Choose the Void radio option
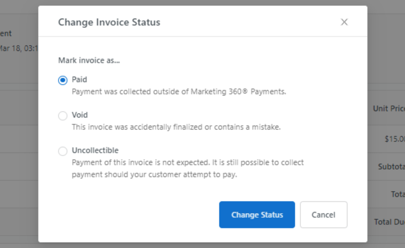 coord(63,116)
